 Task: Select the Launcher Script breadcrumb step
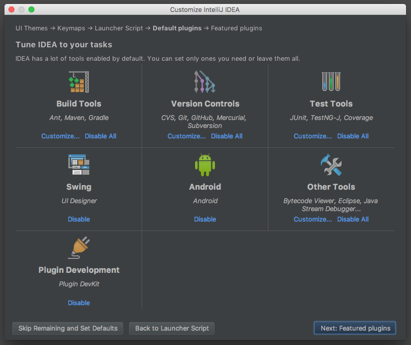pos(119,28)
